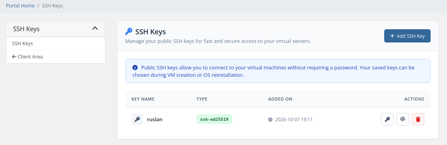Click the ruslan row key icon
The image size is (447, 145).
pyautogui.click(x=137, y=119)
